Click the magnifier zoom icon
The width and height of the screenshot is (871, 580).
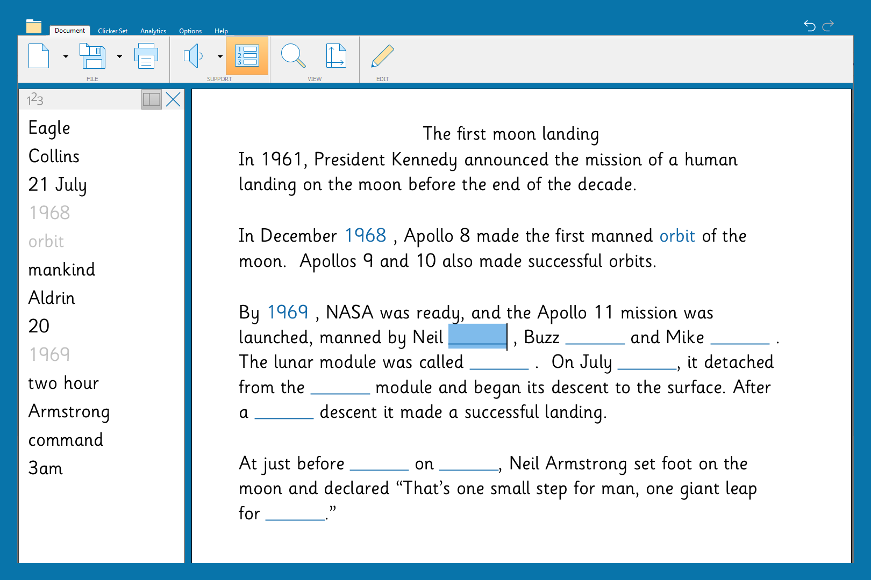pyautogui.click(x=293, y=56)
